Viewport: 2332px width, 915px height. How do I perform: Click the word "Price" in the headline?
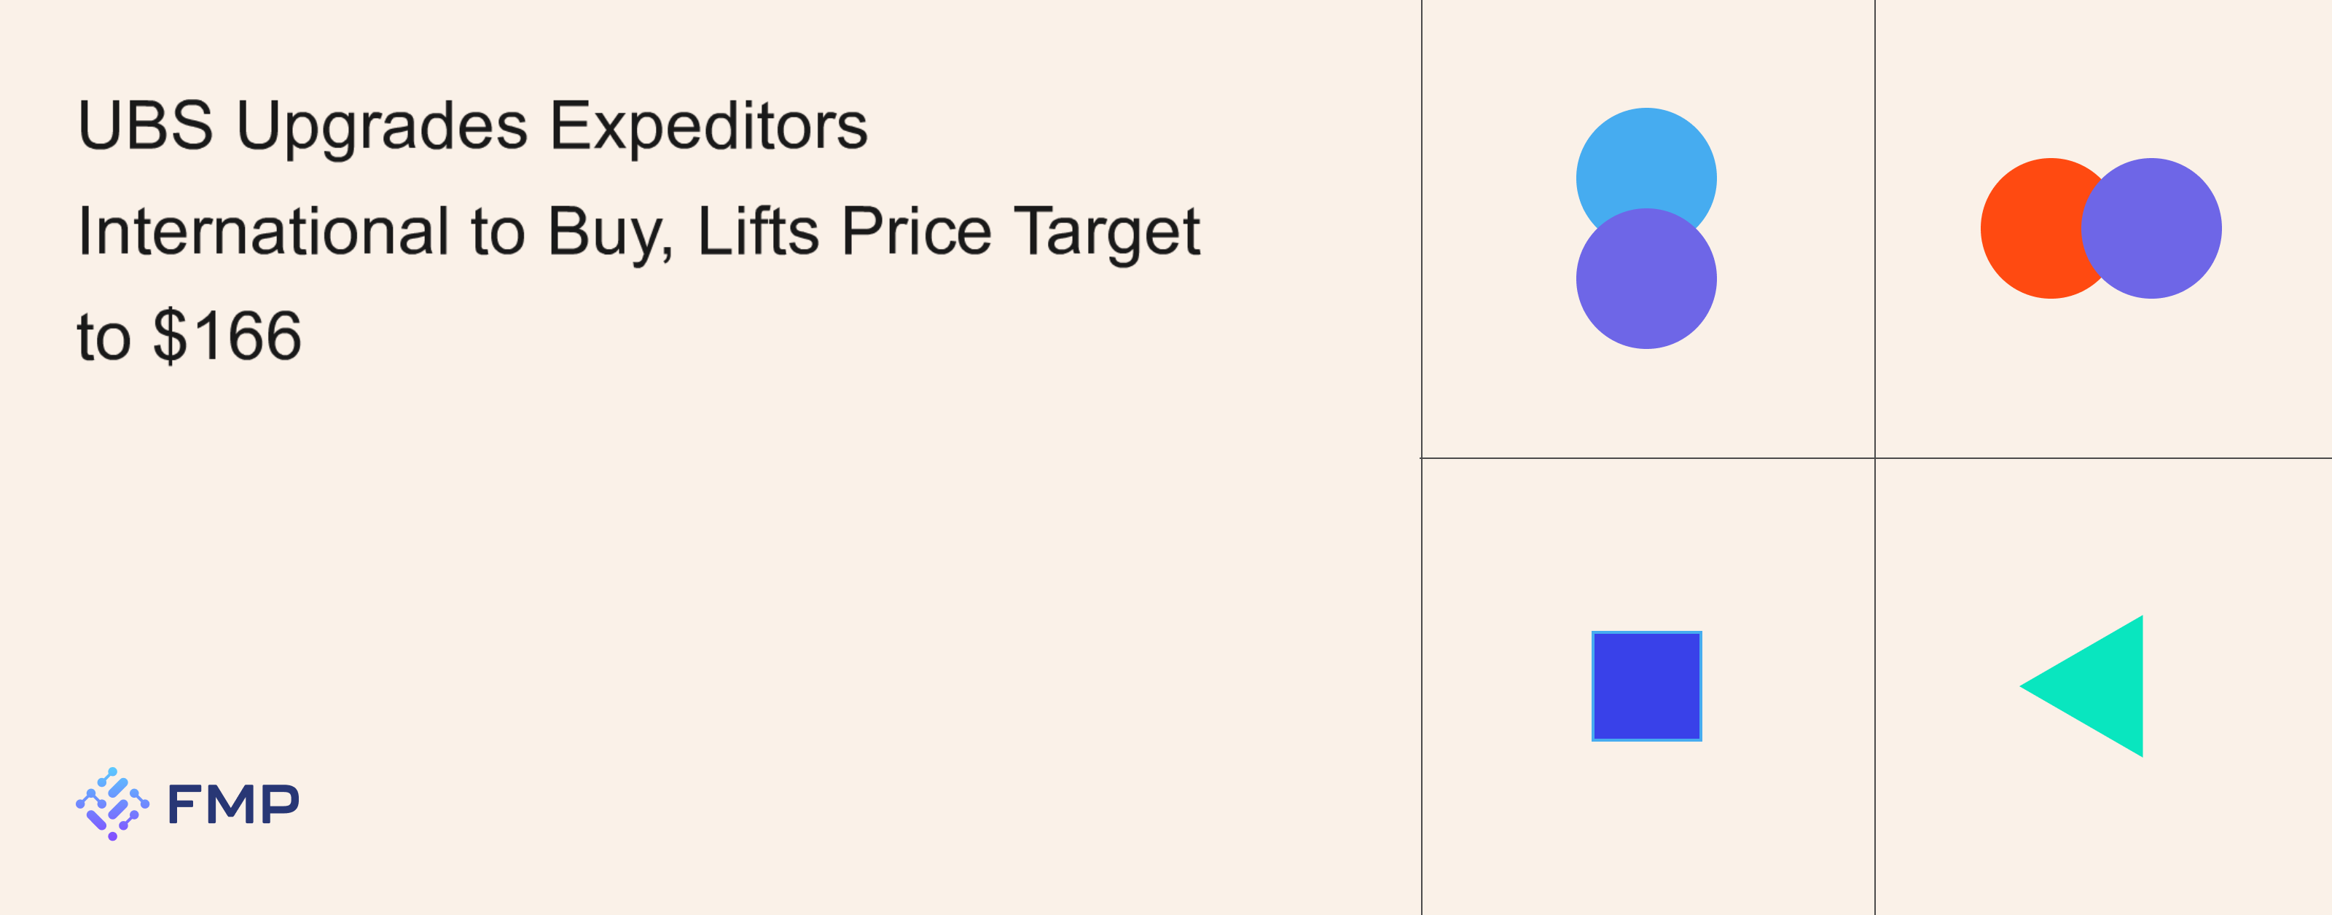[916, 232]
